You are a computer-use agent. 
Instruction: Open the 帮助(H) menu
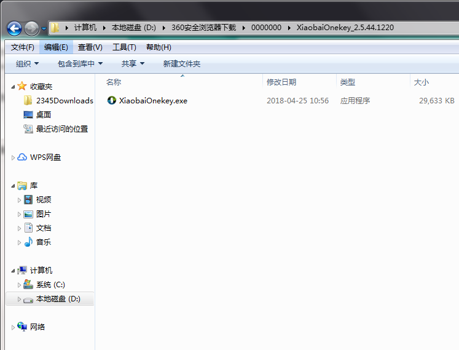pos(159,47)
